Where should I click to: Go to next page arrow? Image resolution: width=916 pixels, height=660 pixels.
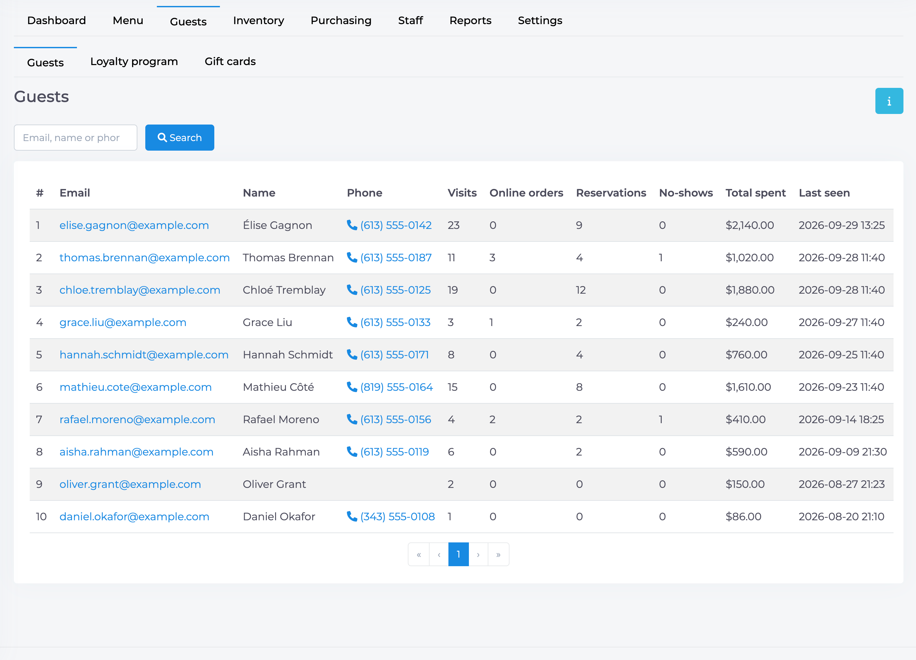pos(478,554)
